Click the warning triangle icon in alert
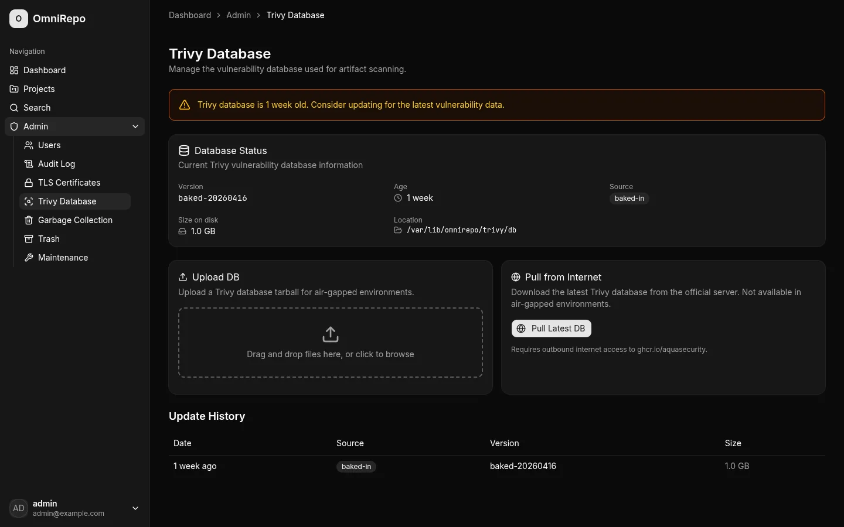Image resolution: width=844 pixels, height=527 pixels. tap(185, 105)
